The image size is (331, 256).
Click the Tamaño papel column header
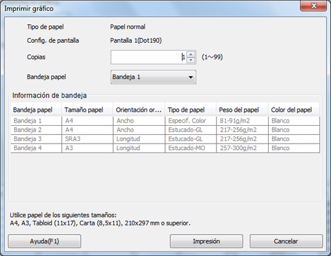[87, 110]
